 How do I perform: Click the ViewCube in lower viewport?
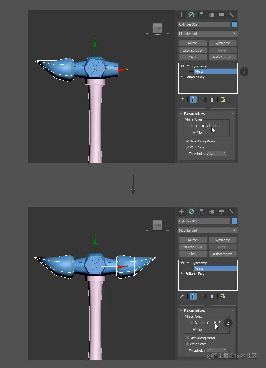pos(157,225)
